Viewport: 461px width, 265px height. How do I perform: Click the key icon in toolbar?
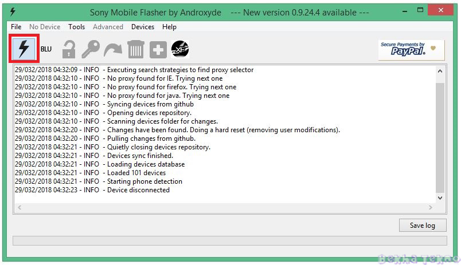point(91,49)
